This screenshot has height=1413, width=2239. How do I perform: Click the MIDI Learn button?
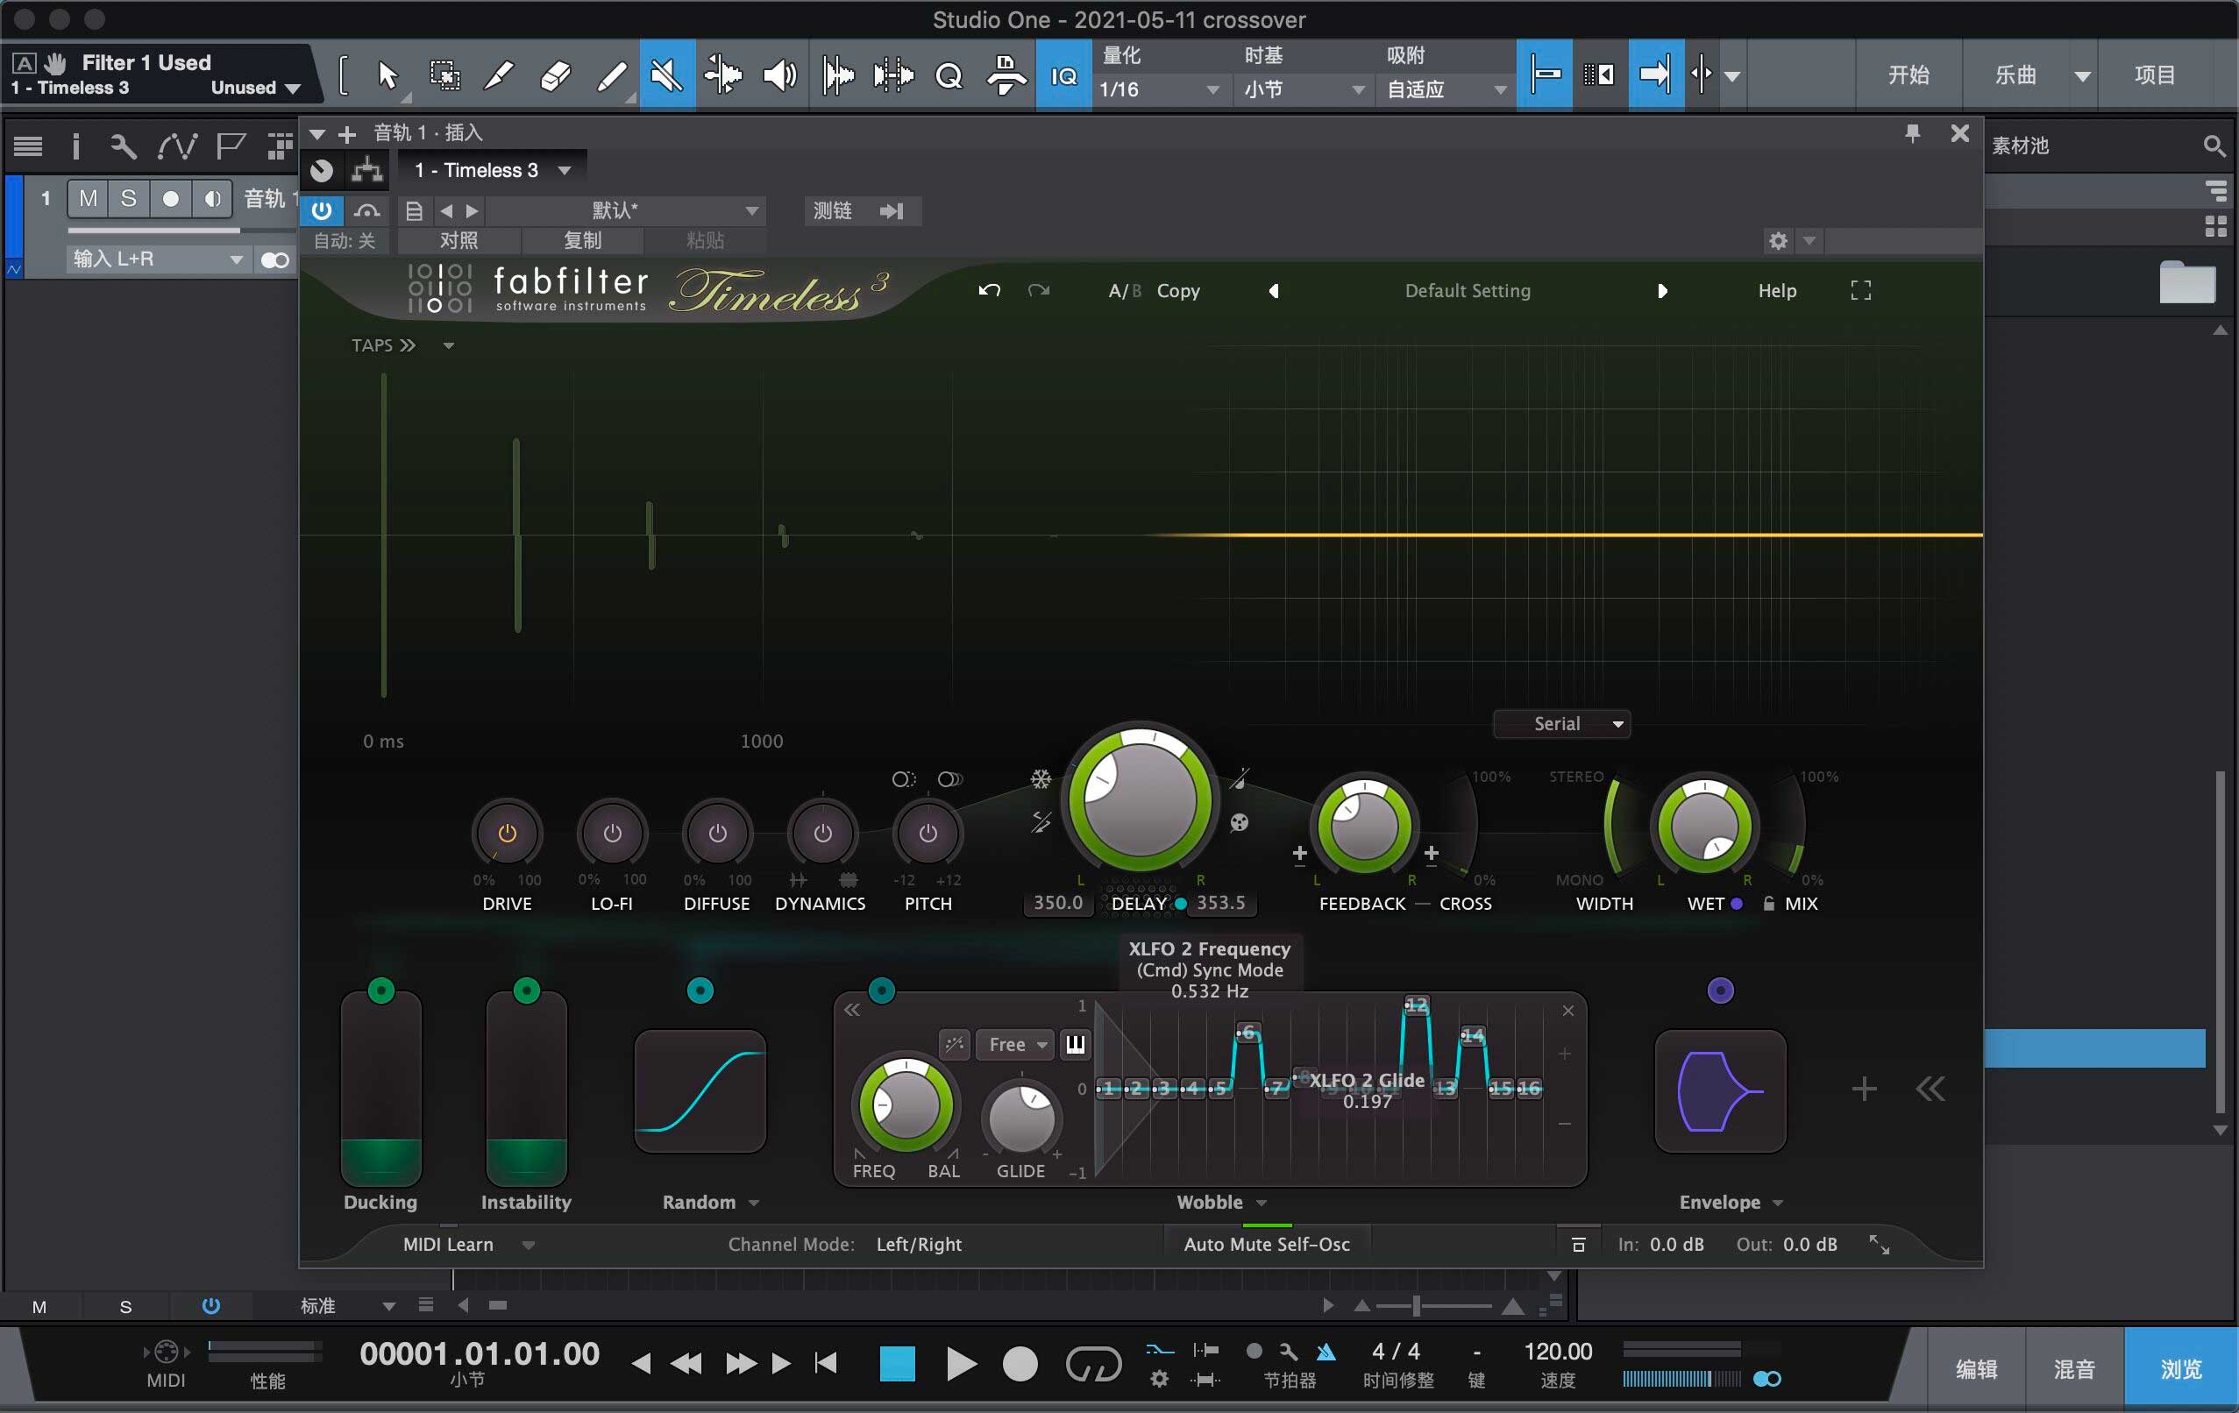(x=448, y=1244)
